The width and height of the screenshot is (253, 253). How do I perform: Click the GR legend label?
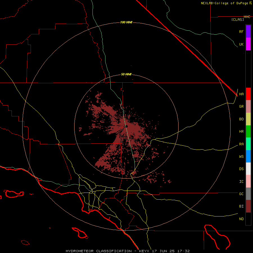click(x=241, y=107)
